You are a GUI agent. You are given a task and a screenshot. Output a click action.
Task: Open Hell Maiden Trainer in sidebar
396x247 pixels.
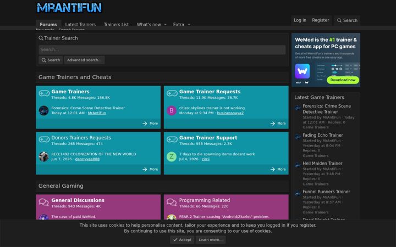tap(322, 164)
